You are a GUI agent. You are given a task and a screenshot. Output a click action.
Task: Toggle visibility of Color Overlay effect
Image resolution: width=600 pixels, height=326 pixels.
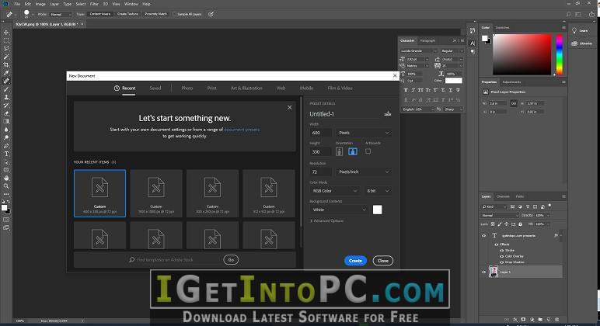pos(501,256)
